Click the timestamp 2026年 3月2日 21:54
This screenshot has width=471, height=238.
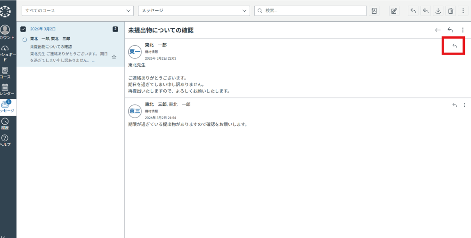point(161,118)
